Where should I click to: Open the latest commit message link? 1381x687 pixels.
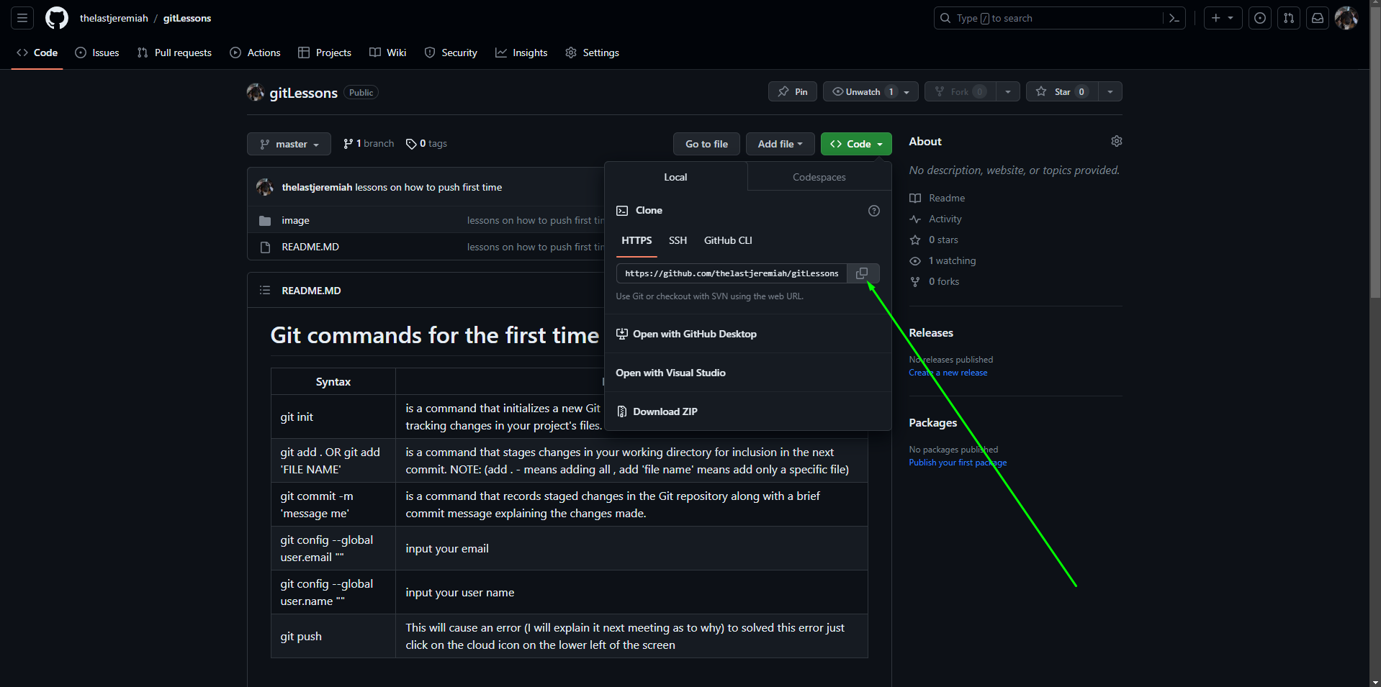[x=428, y=187]
